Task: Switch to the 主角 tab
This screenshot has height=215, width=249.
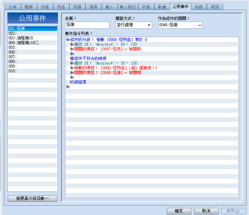Action: 13,7
